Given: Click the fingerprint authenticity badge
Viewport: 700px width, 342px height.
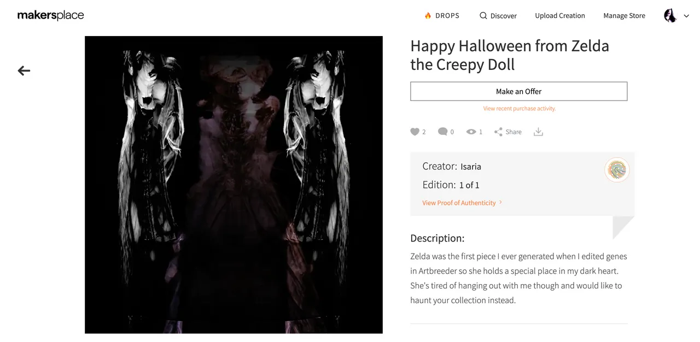Looking at the screenshot, I should 617,170.
